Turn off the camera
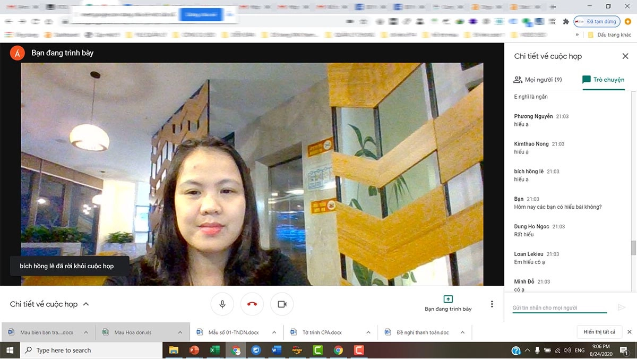Screen dimensions: 637x359 pos(282,304)
